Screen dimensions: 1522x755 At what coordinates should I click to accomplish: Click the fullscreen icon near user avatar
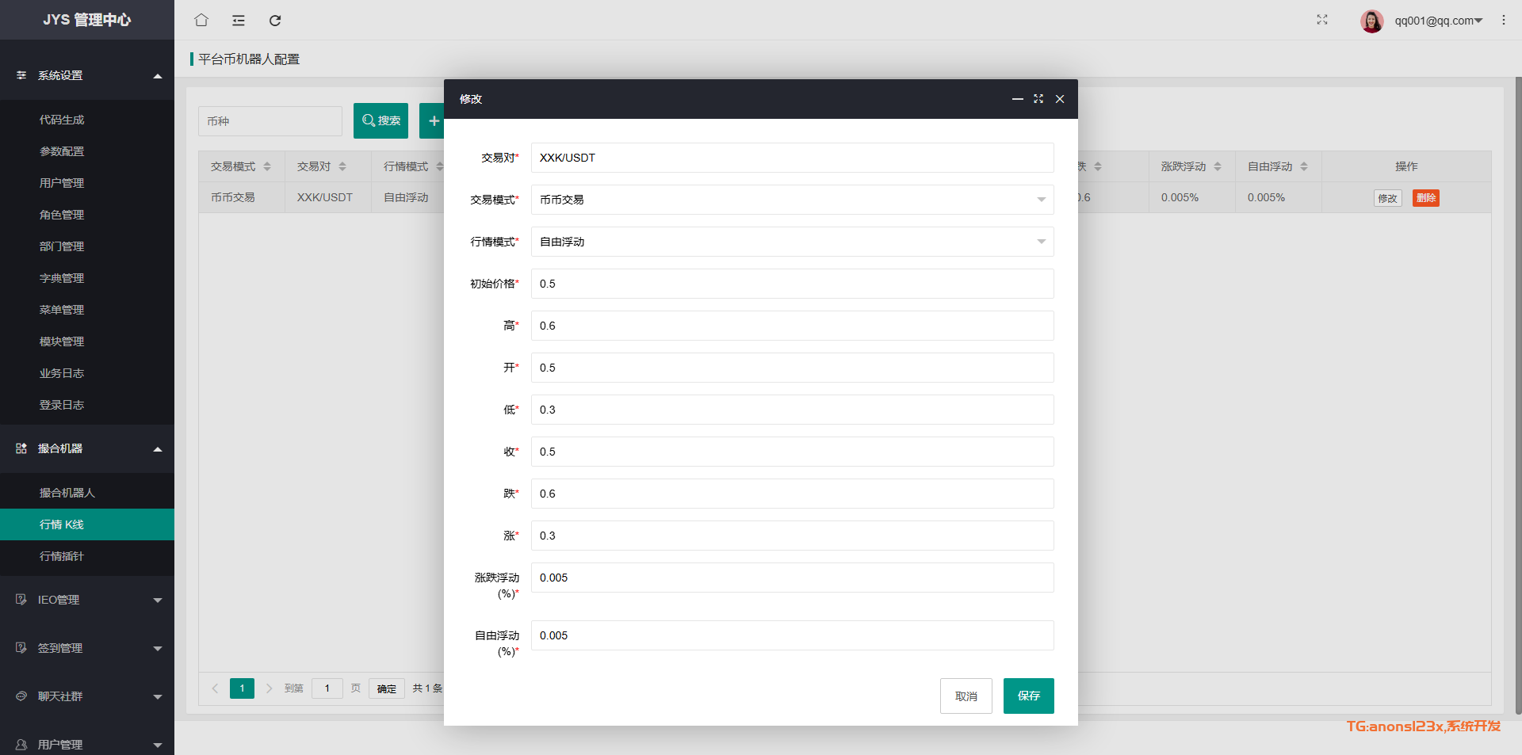[x=1322, y=20]
